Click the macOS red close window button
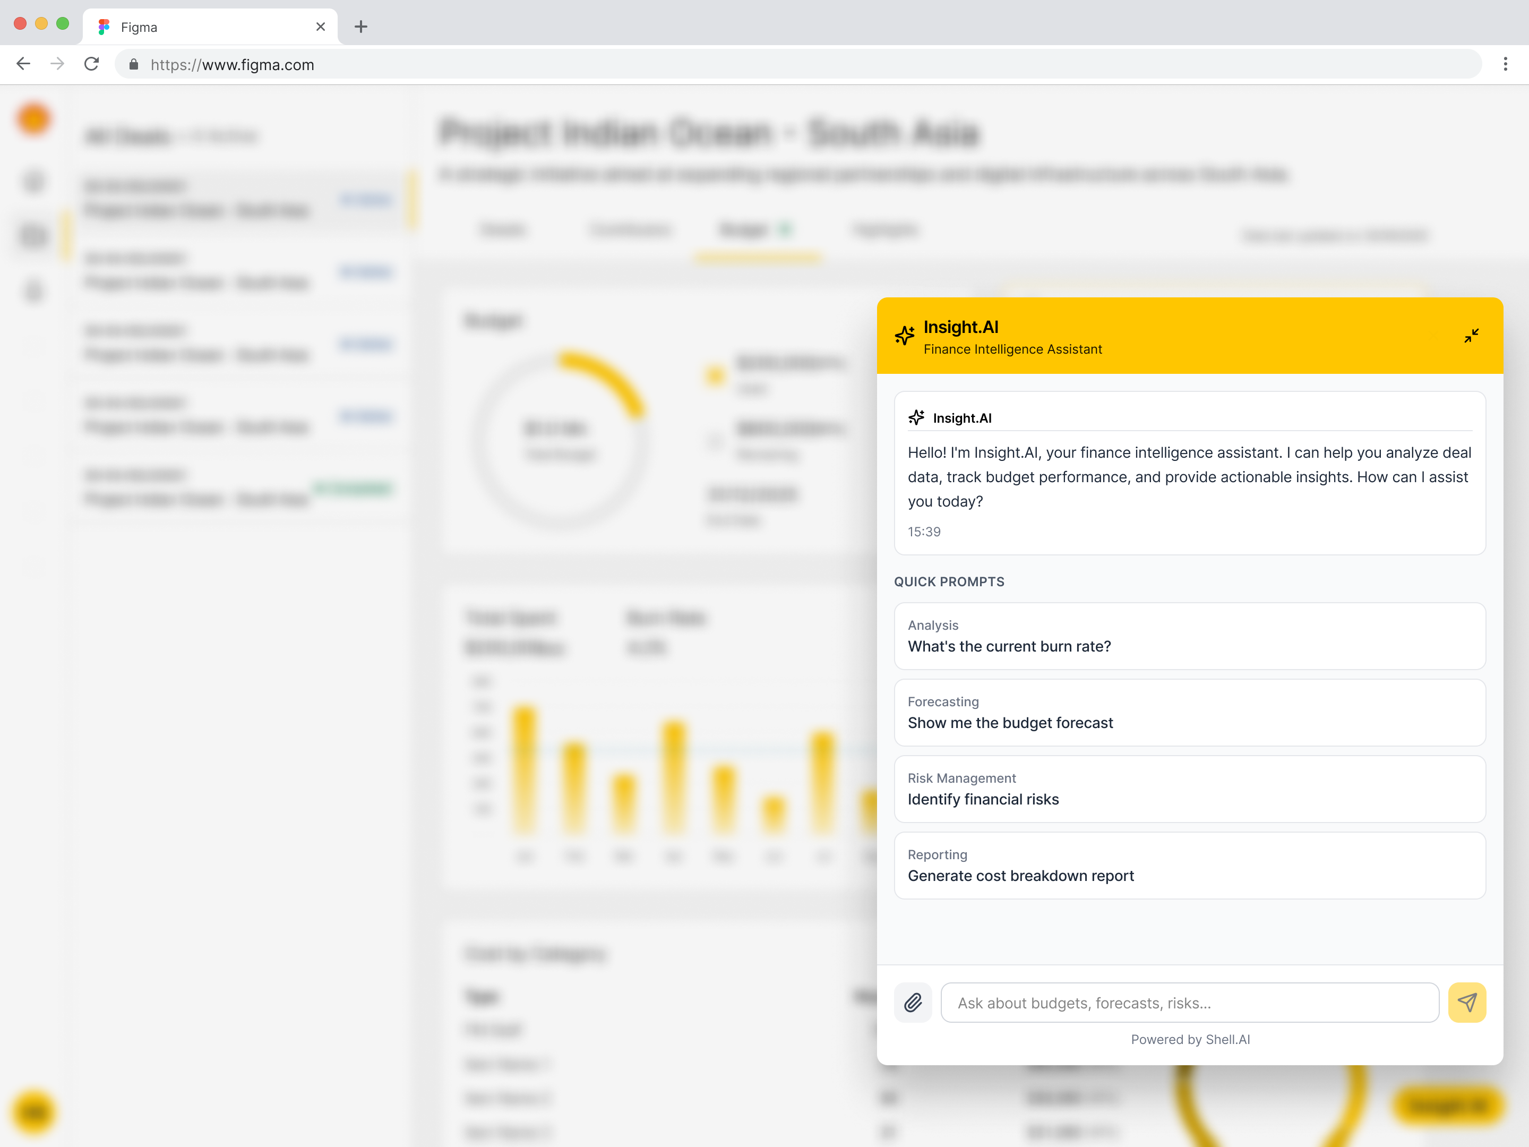 (20, 23)
